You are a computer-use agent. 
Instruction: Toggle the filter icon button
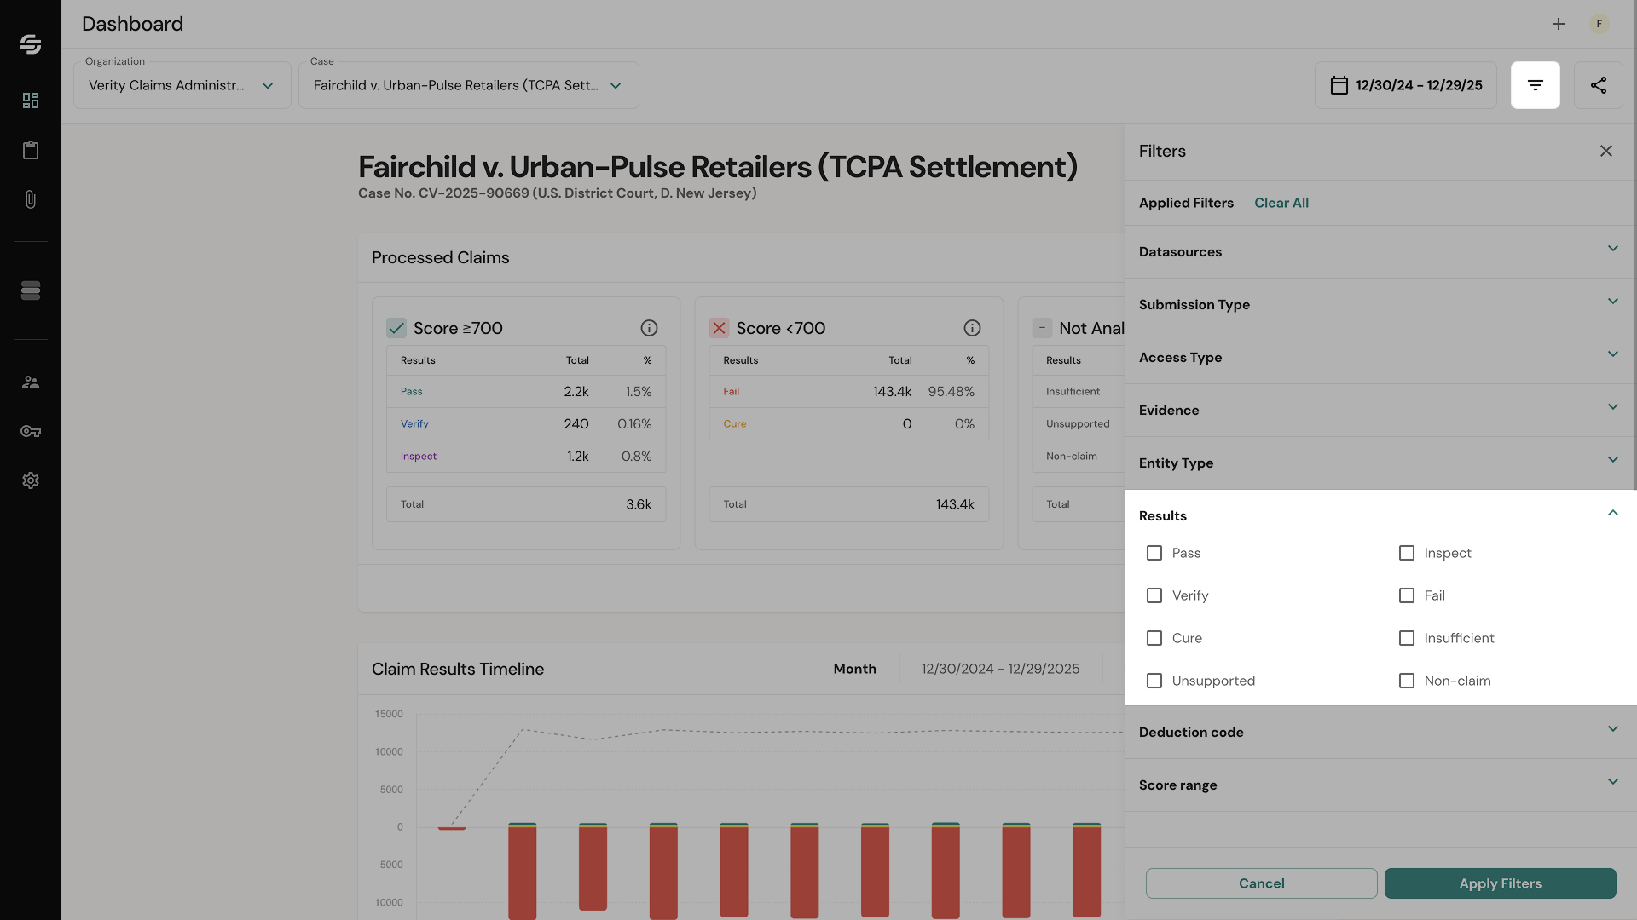(x=1536, y=85)
